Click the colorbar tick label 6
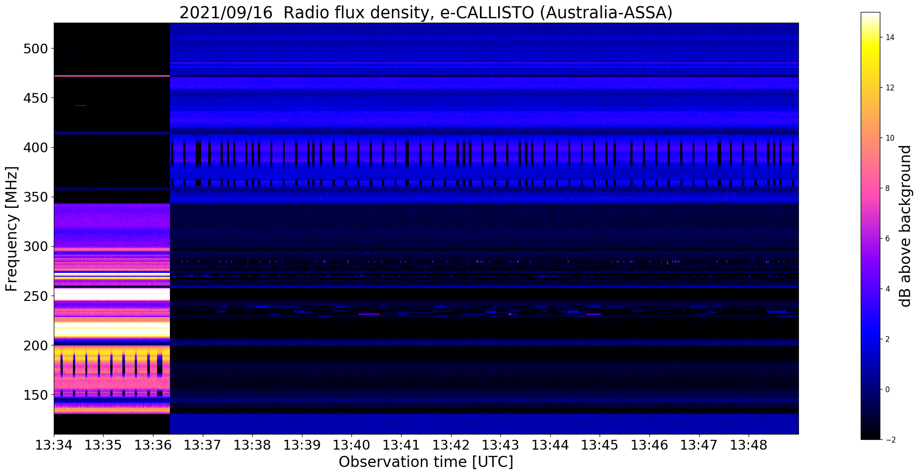This screenshot has height=475, width=919. 888,239
